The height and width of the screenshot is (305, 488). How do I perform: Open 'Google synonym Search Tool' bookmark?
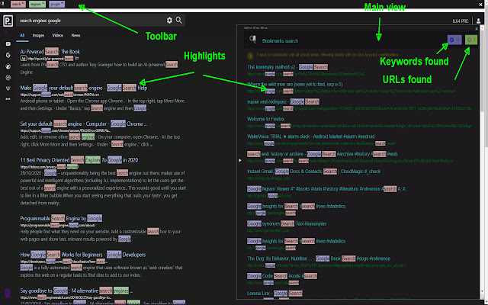click(287, 223)
